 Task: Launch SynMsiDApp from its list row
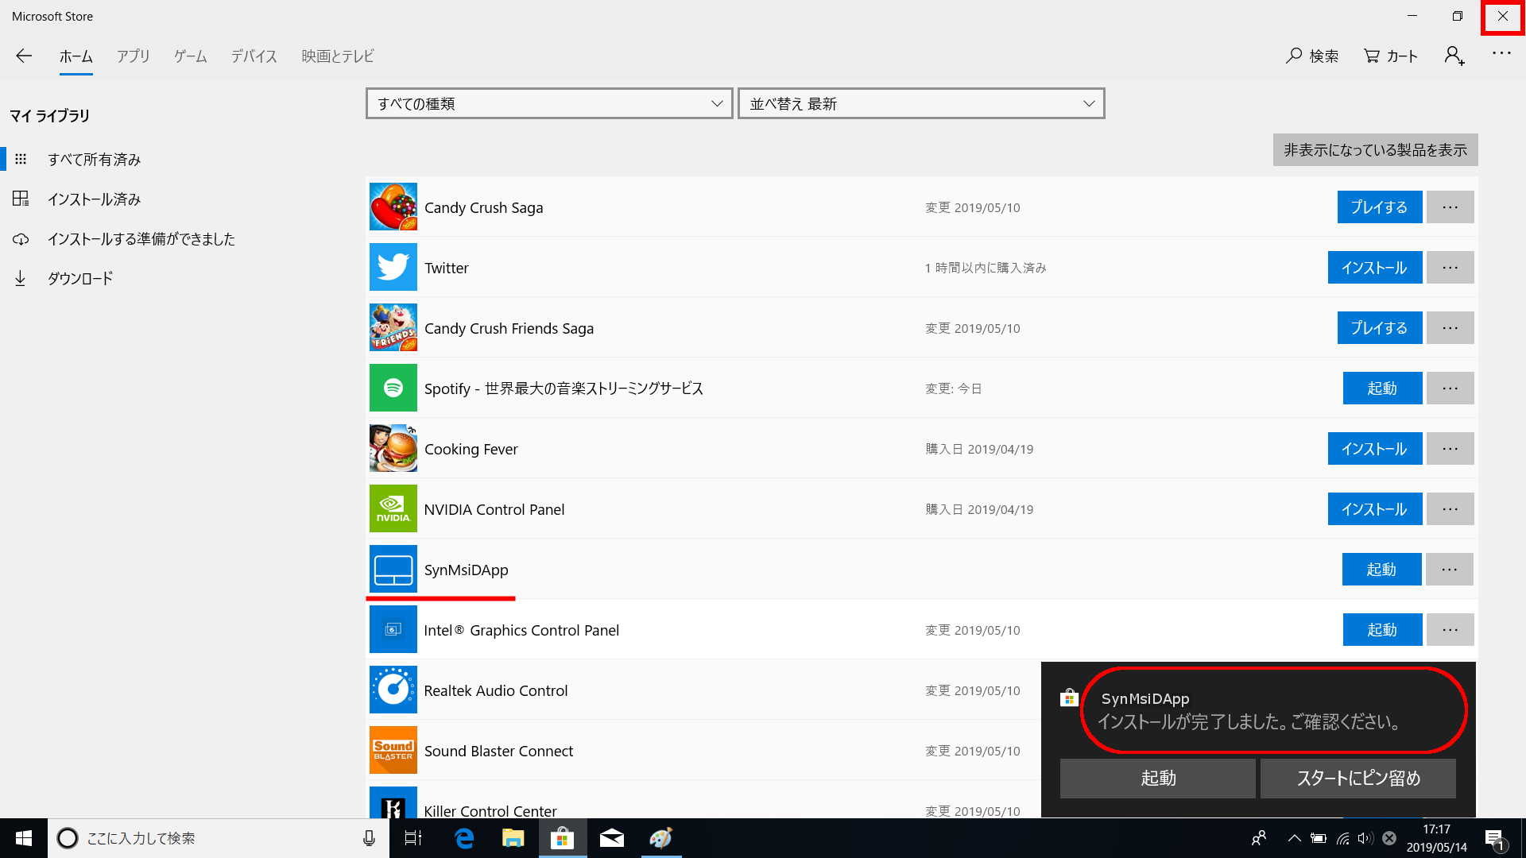[1382, 570]
